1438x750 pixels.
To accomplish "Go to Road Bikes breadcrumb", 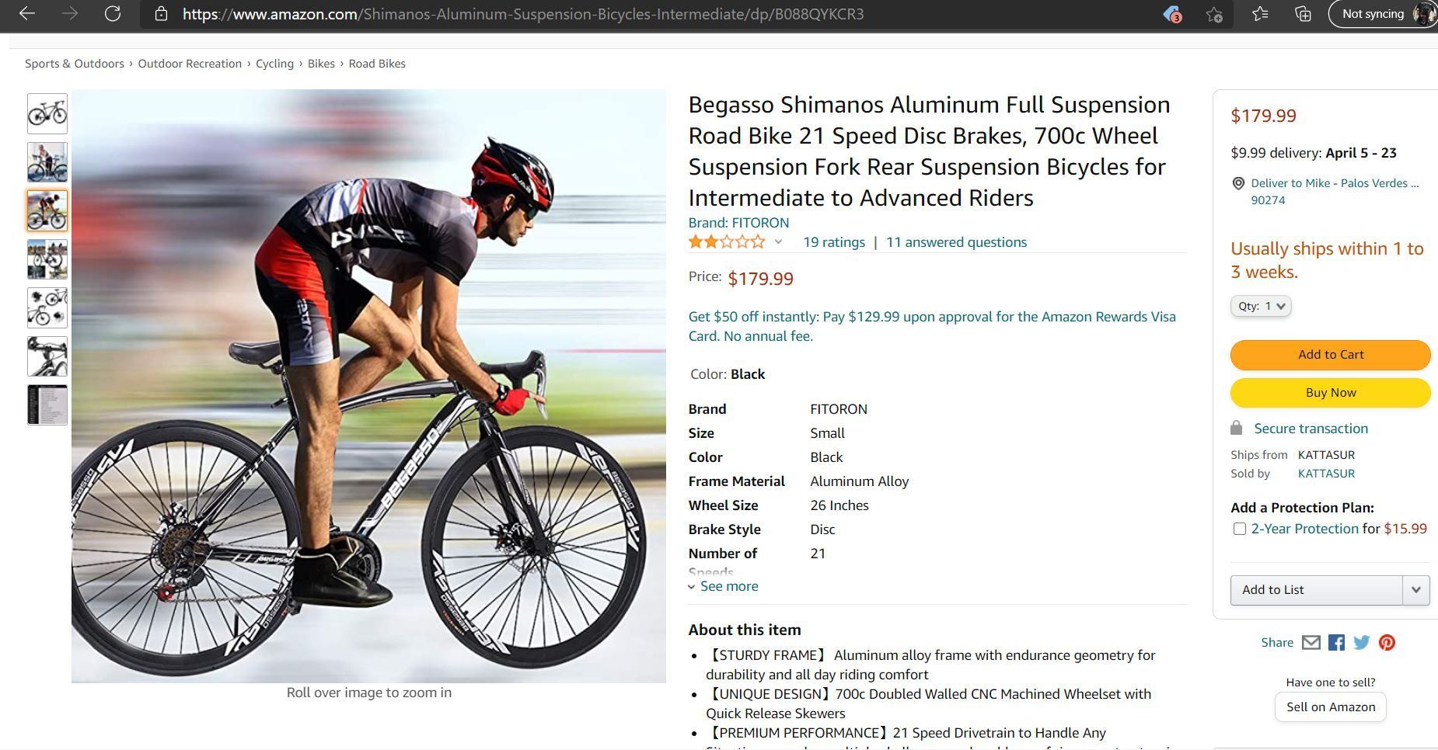I will pos(377,64).
